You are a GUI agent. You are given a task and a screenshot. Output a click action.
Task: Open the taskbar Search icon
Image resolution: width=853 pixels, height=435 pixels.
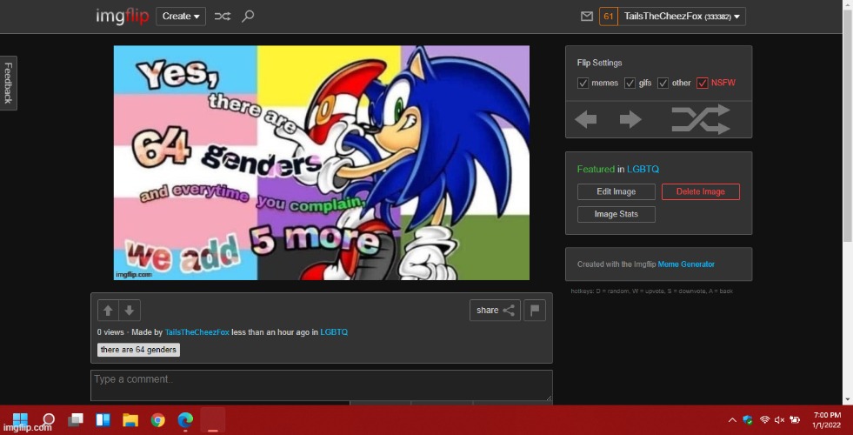click(49, 419)
